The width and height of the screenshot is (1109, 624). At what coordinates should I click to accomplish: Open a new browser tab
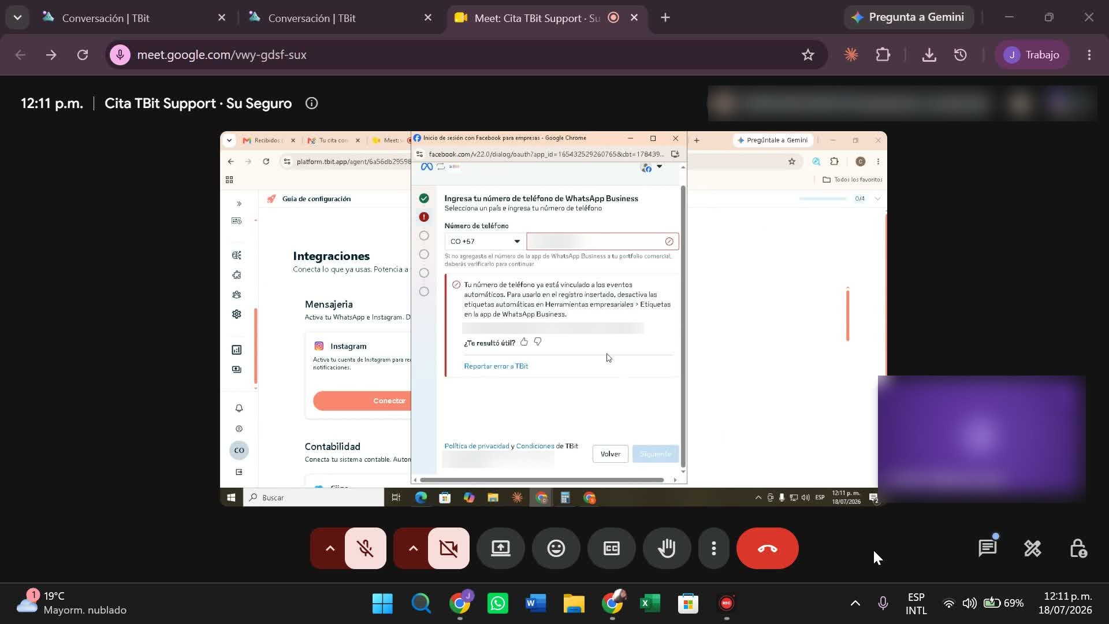[665, 18]
